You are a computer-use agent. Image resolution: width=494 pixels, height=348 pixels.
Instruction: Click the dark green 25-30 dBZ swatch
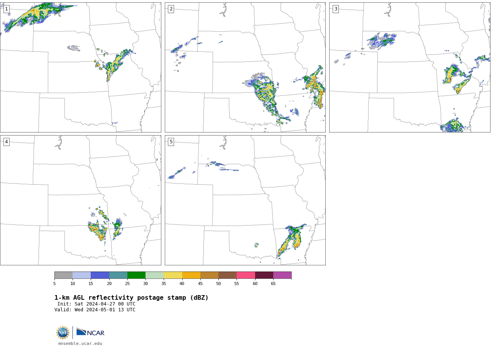(136, 275)
